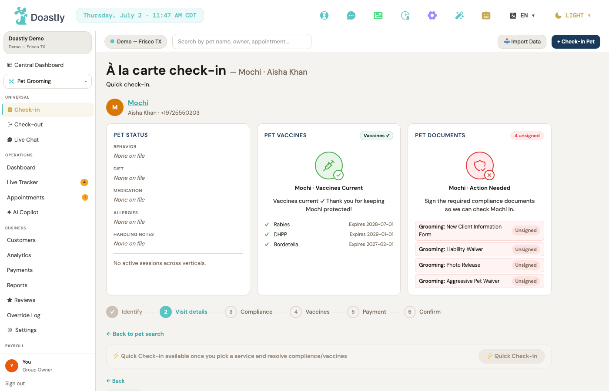The width and height of the screenshot is (609, 391).
Task: Open Grooming: Aggressive Pet Waiver row
Action: pos(479,281)
